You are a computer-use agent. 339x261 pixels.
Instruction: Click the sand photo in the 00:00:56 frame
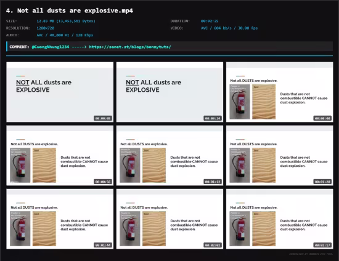point(44,166)
